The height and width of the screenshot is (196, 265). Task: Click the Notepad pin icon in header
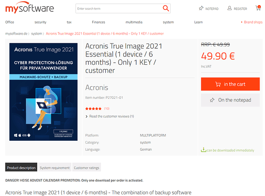tap(201, 8)
